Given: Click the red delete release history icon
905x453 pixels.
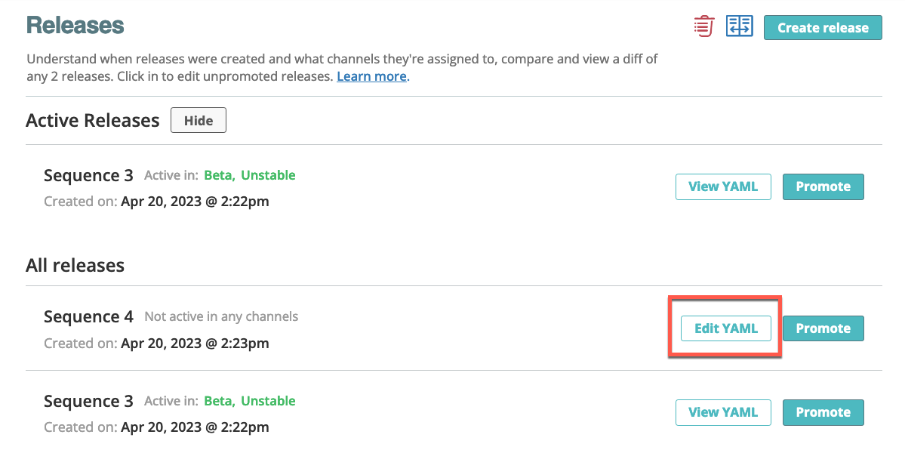Looking at the screenshot, I should pos(703,25).
